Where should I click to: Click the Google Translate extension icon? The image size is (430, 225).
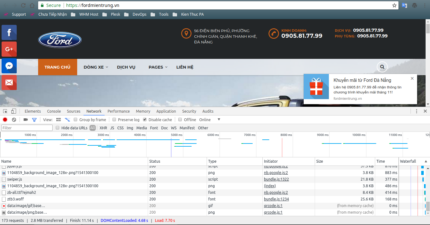pos(404,5)
